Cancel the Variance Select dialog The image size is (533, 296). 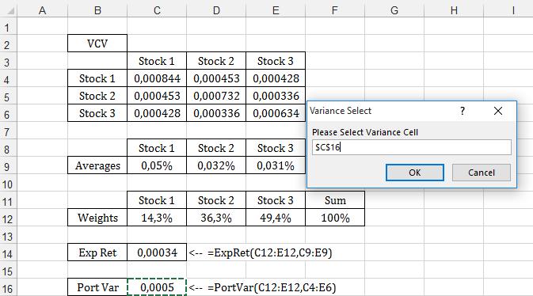(481, 173)
